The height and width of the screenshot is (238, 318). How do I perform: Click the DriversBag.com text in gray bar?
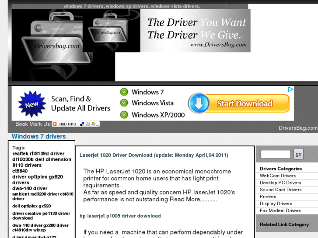(x=298, y=128)
